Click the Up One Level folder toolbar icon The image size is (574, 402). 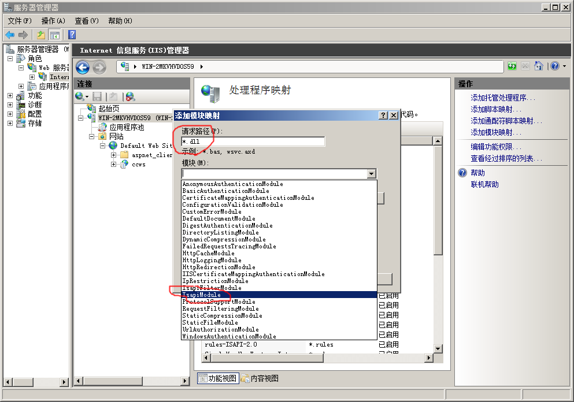(x=41, y=35)
